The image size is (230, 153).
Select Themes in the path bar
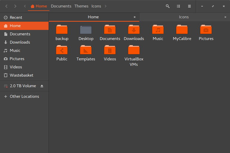82,6
